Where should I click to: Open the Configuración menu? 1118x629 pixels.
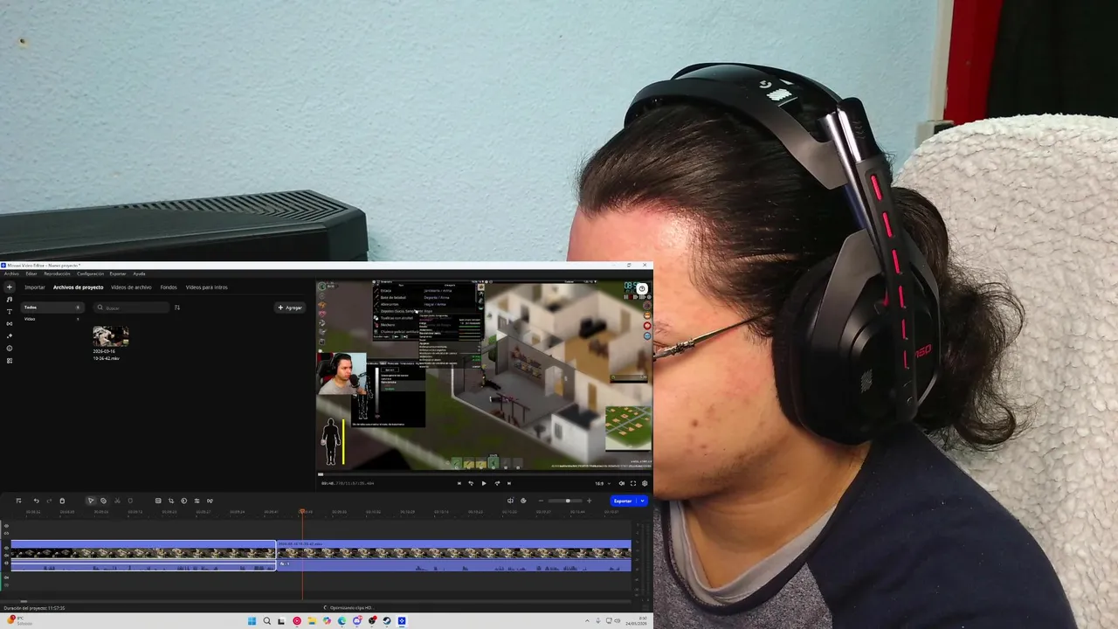[90, 273]
